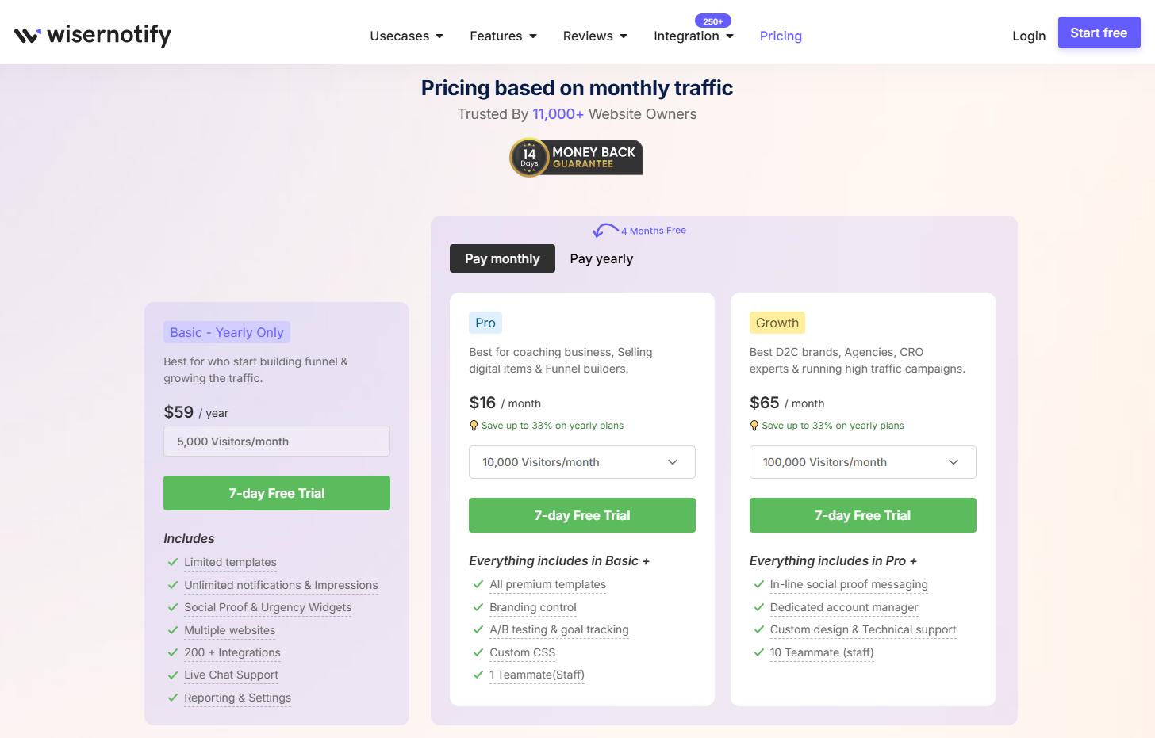Open the Features menu
The height and width of the screenshot is (738, 1155).
click(503, 36)
